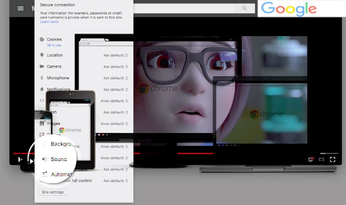Click the Site settings button
The width and height of the screenshot is (346, 205).
tap(53, 192)
